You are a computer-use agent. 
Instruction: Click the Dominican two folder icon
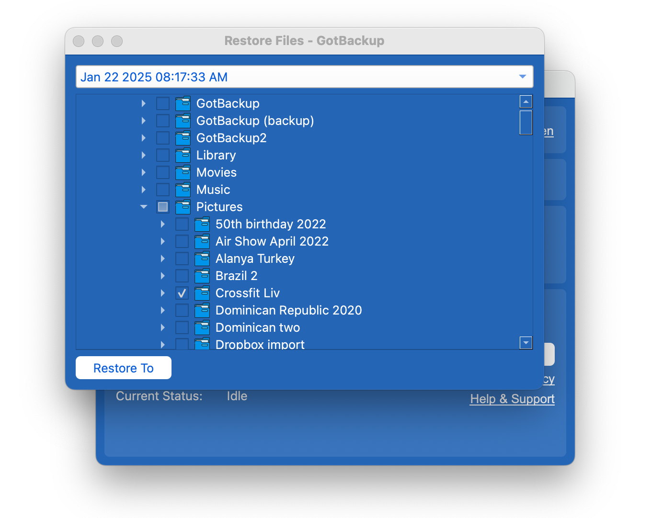(202, 327)
